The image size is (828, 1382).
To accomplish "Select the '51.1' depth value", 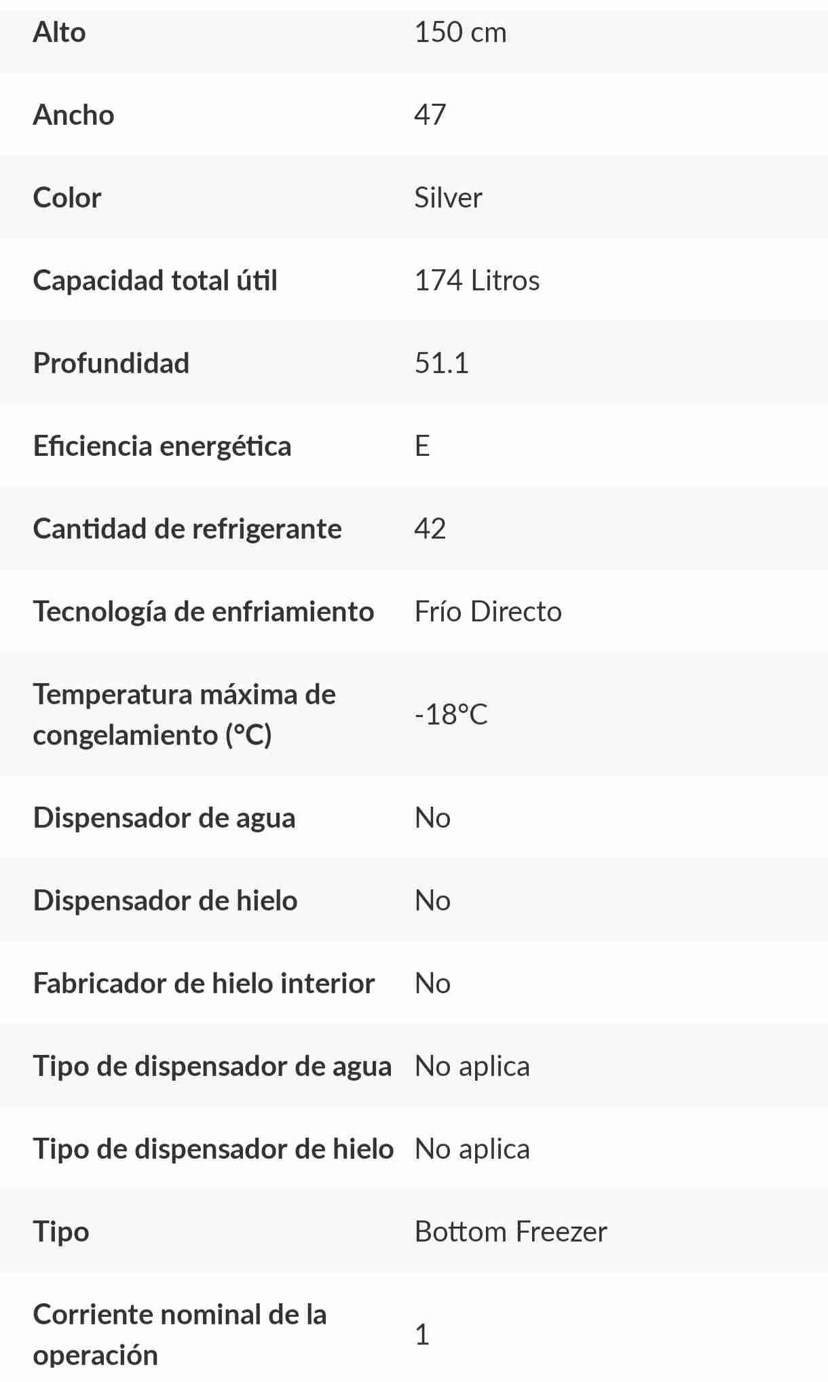I will pos(441,364).
